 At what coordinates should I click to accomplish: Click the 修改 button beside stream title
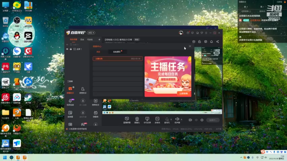pos(137,40)
